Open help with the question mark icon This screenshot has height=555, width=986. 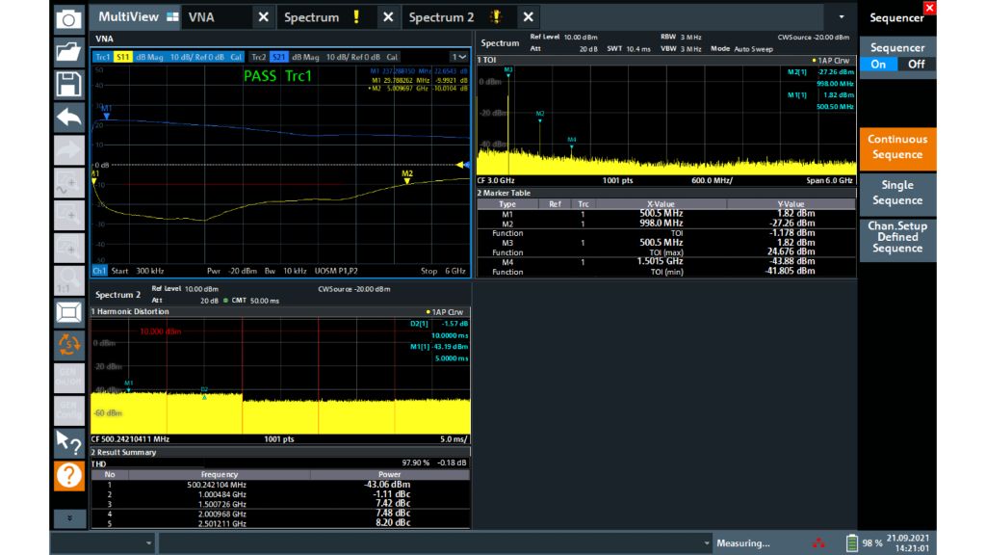point(68,475)
